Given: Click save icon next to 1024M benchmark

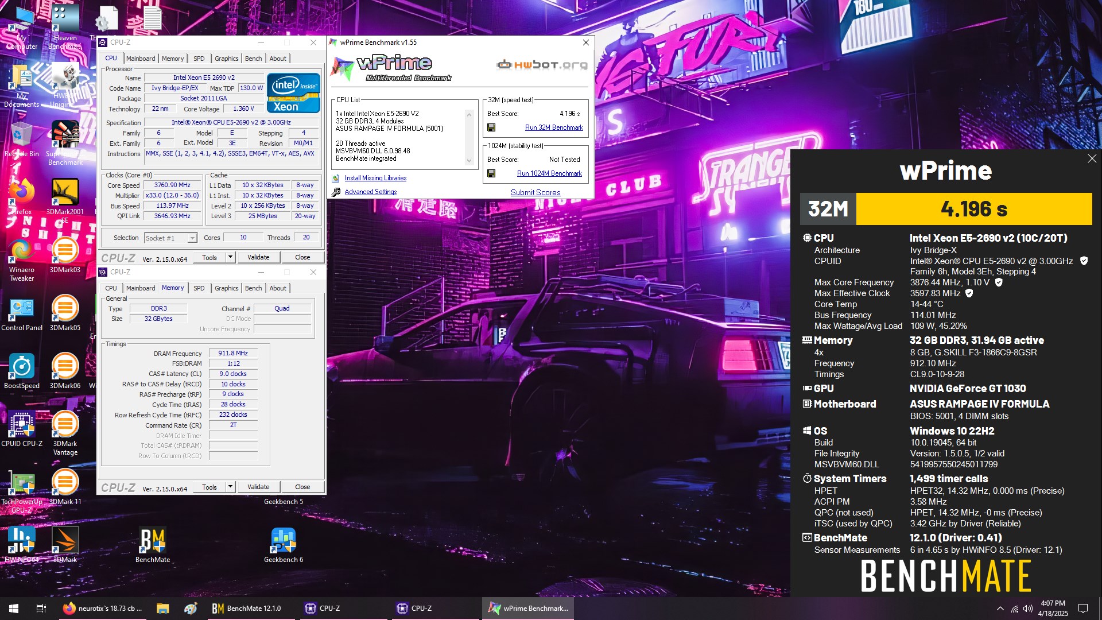Looking at the screenshot, I should click(491, 173).
